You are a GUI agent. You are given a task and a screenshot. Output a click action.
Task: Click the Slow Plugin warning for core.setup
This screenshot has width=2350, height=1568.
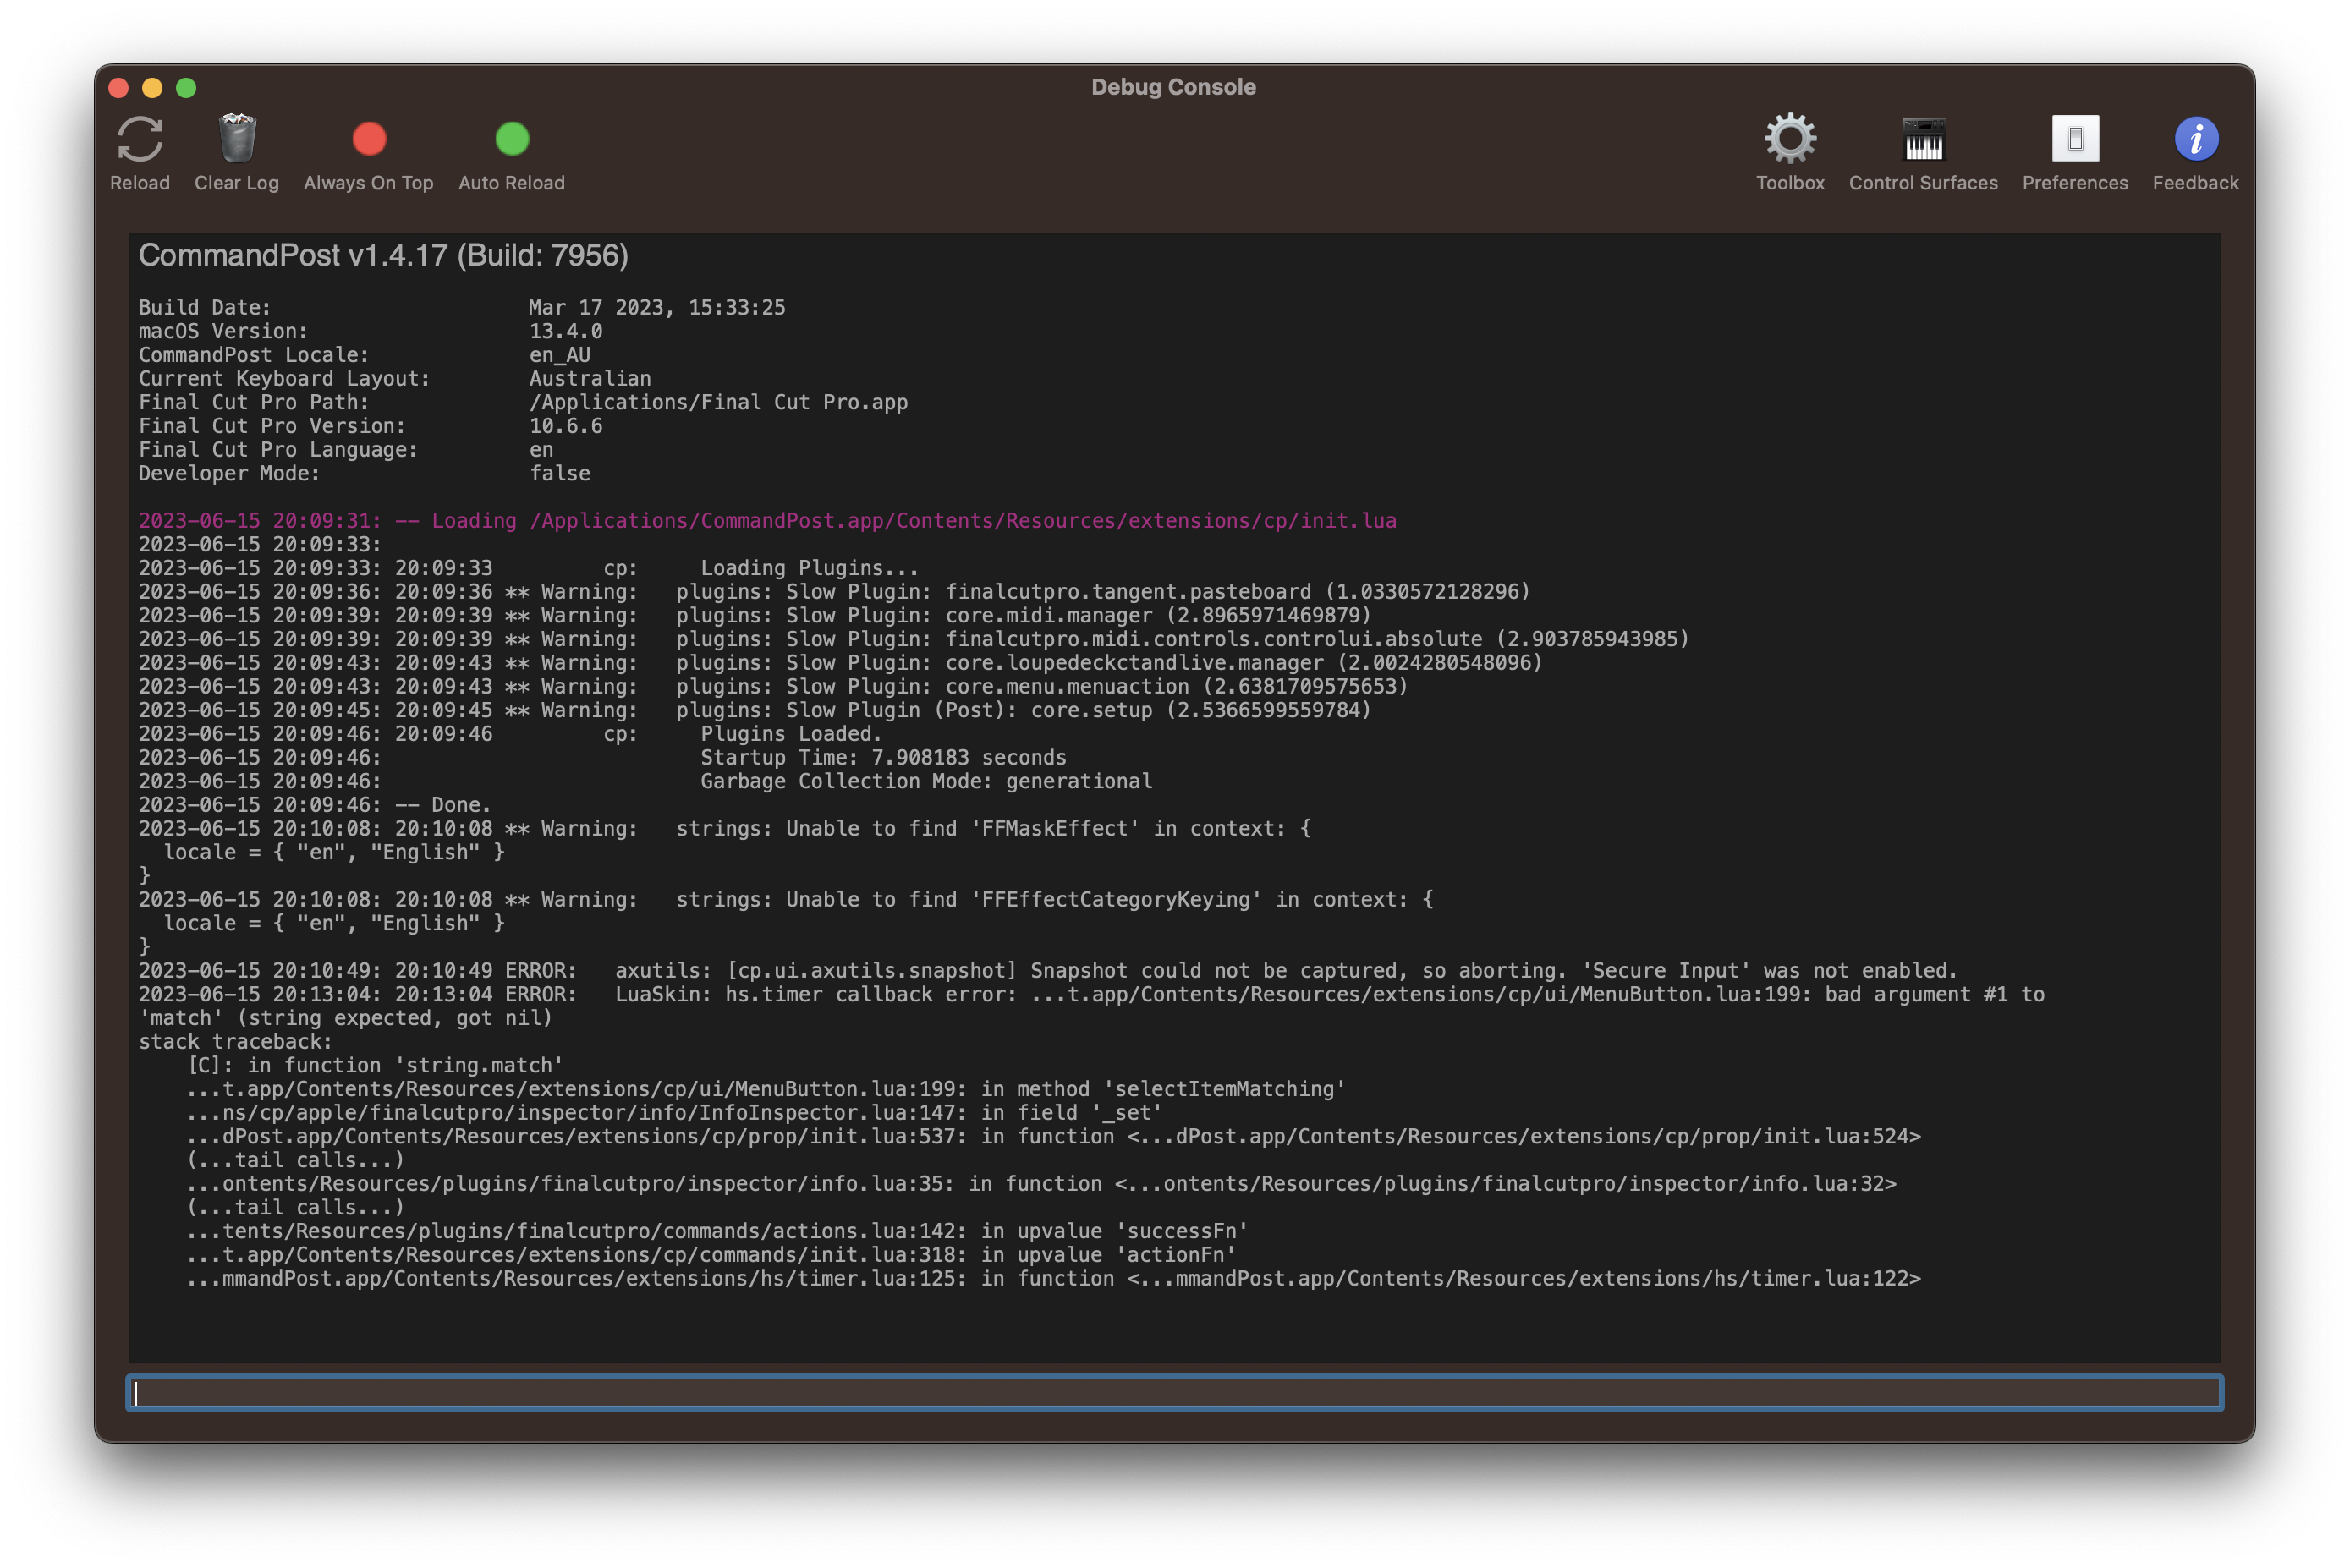point(755,710)
